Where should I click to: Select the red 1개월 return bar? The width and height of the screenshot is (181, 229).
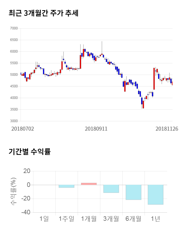tap(89, 184)
